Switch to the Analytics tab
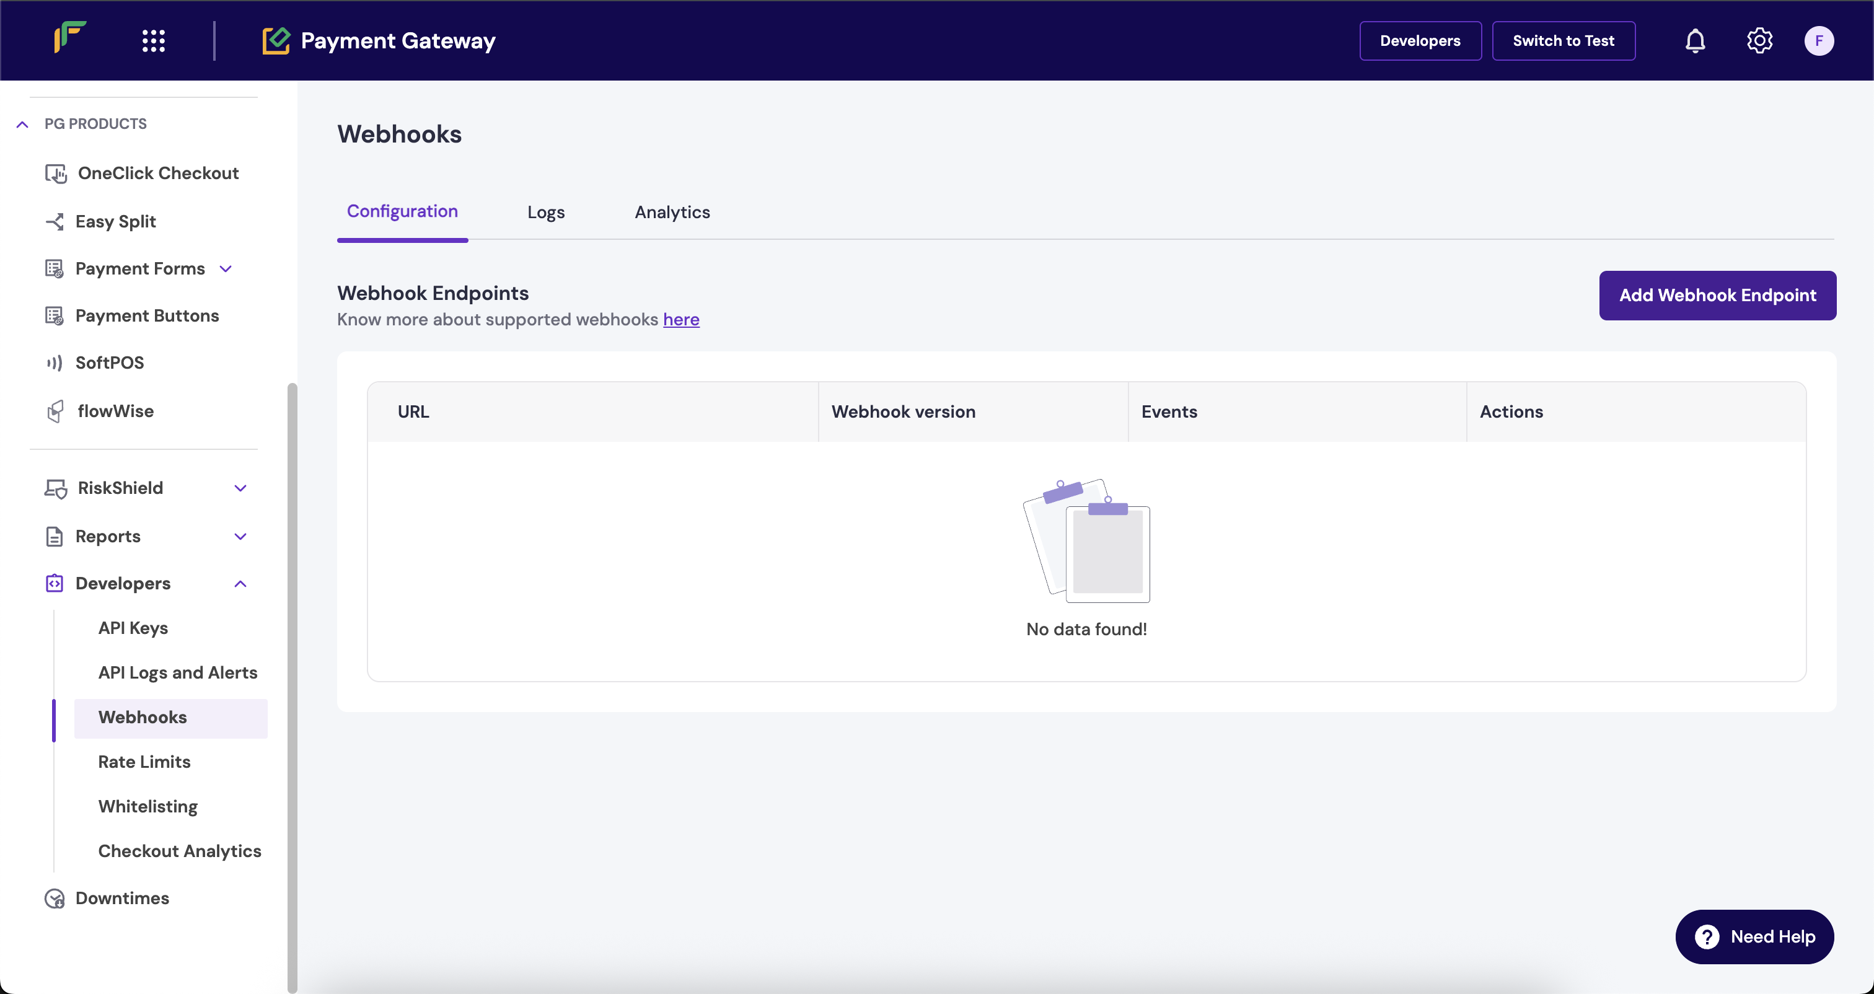 [x=672, y=213]
